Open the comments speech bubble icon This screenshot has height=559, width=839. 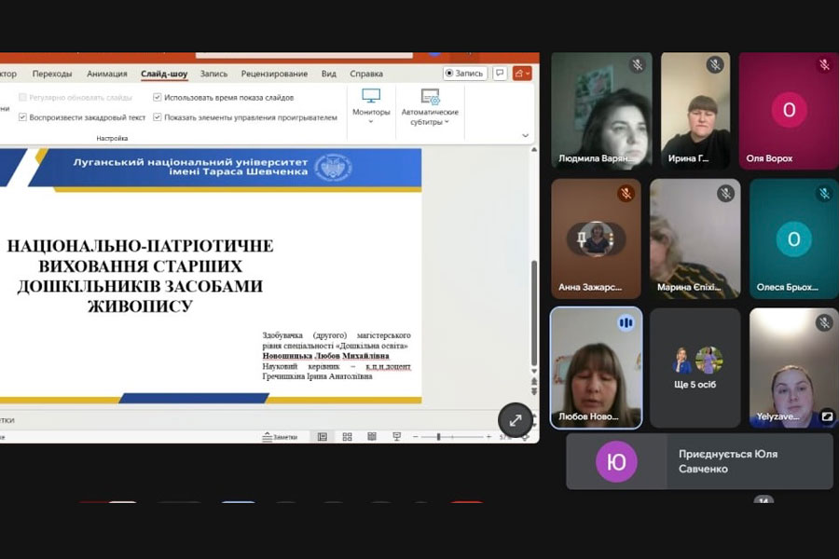pyautogui.click(x=500, y=74)
